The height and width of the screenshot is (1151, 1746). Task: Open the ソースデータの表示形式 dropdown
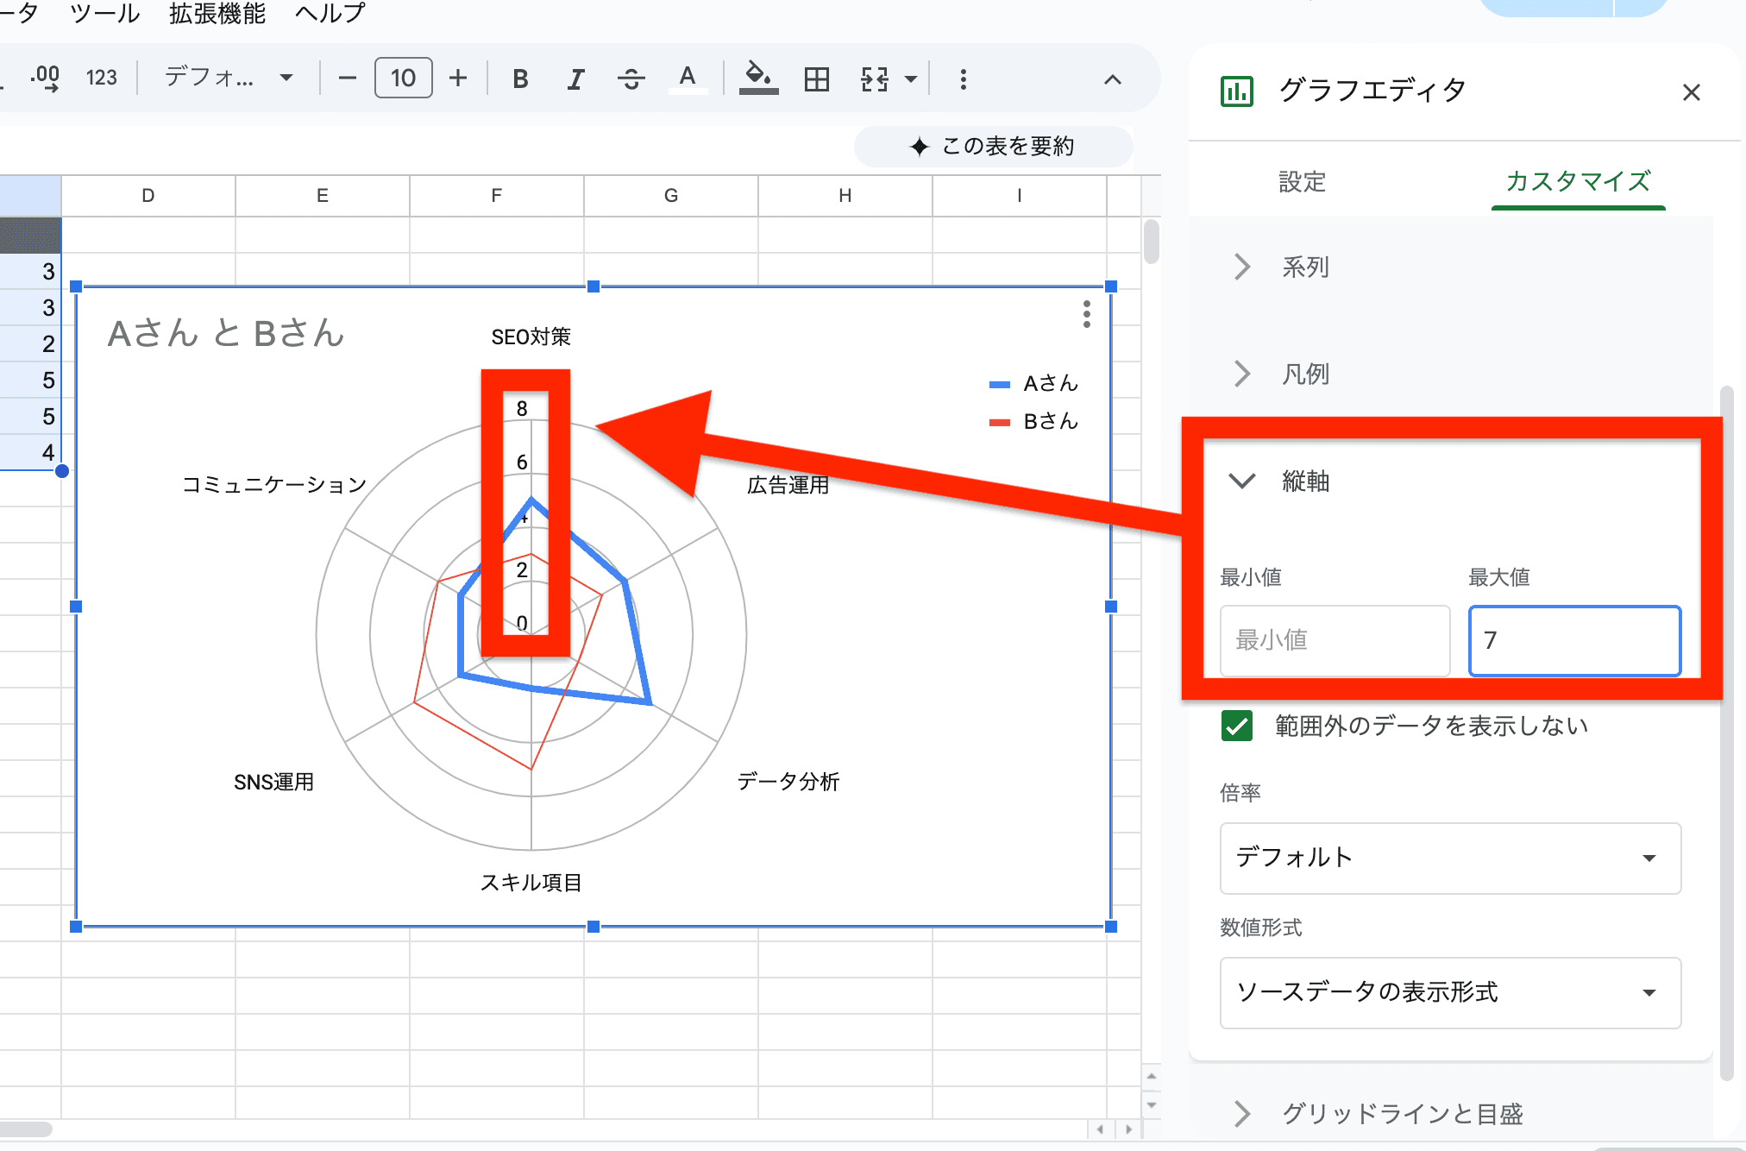pyautogui.click(x=1449, y=992)
